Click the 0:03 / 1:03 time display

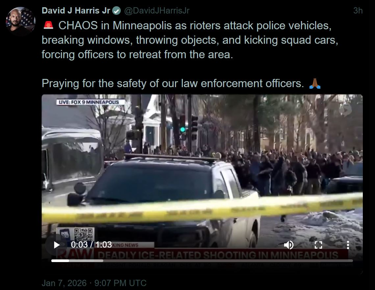click(91, 245)
